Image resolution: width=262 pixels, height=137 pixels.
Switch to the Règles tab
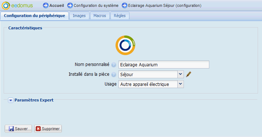coord(120,16)
